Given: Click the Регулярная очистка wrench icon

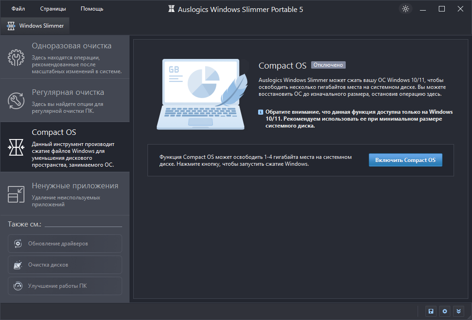Looking at the screenshot, I should (x=16, y=101).
